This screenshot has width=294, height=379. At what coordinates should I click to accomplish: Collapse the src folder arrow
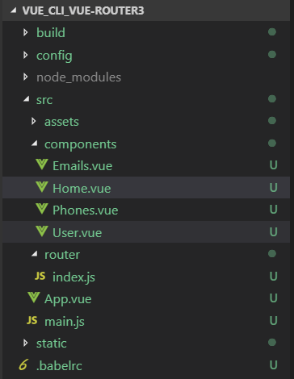tap(27, 99)
